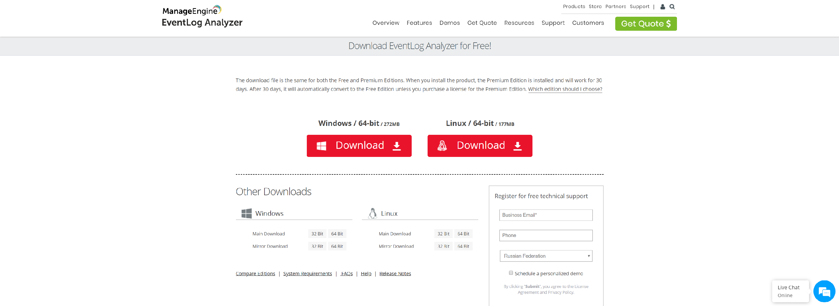The image size is (839, 306).
Task: Select Linux Mirror Download 64 Bit
Action: pos(463,246)
